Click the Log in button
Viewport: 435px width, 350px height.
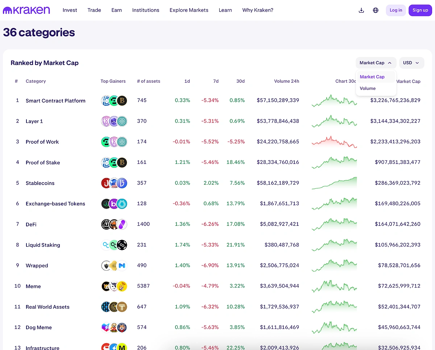395,10
